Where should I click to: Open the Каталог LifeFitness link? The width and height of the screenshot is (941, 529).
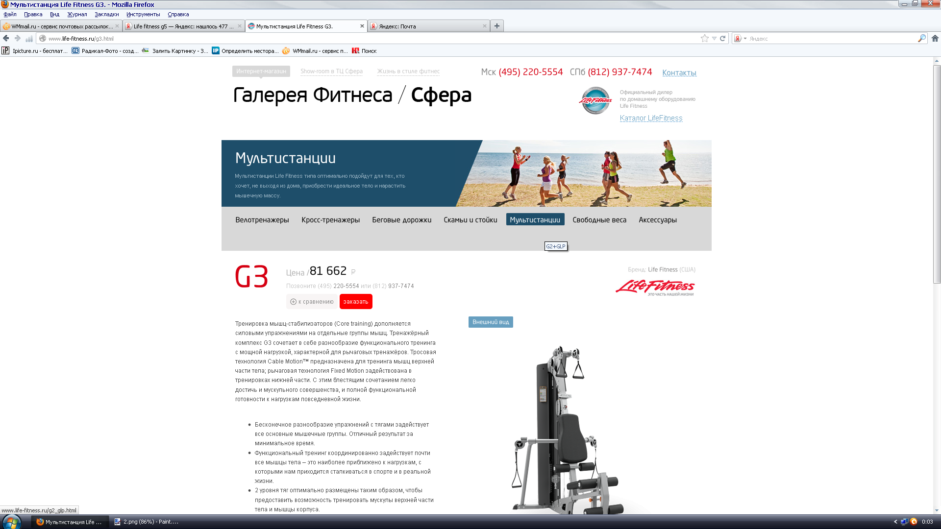pyautogui.click(x=650, y=118)
